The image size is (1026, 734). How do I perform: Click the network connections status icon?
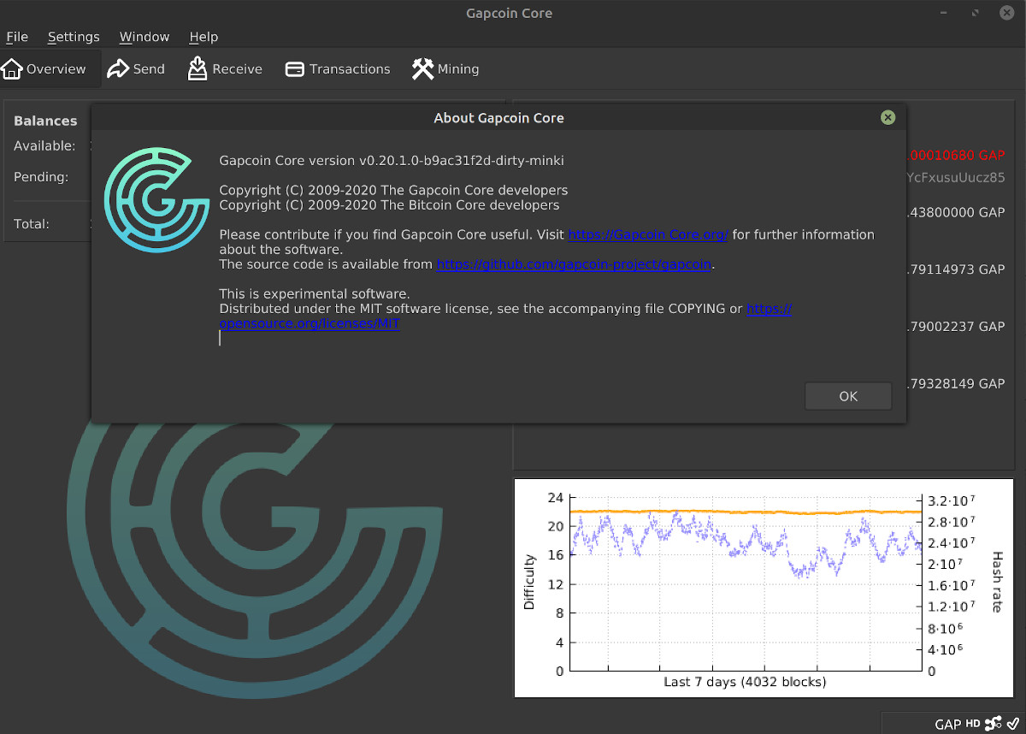pos(993,724)
